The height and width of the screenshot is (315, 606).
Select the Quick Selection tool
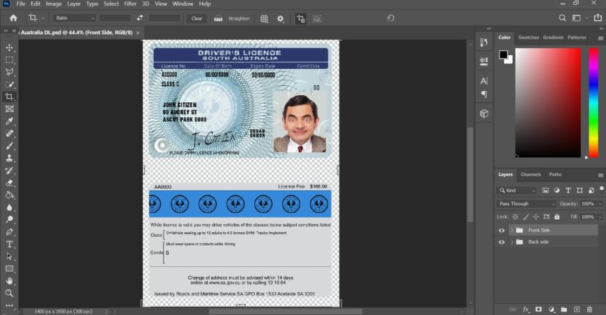(x=9, y=84)
